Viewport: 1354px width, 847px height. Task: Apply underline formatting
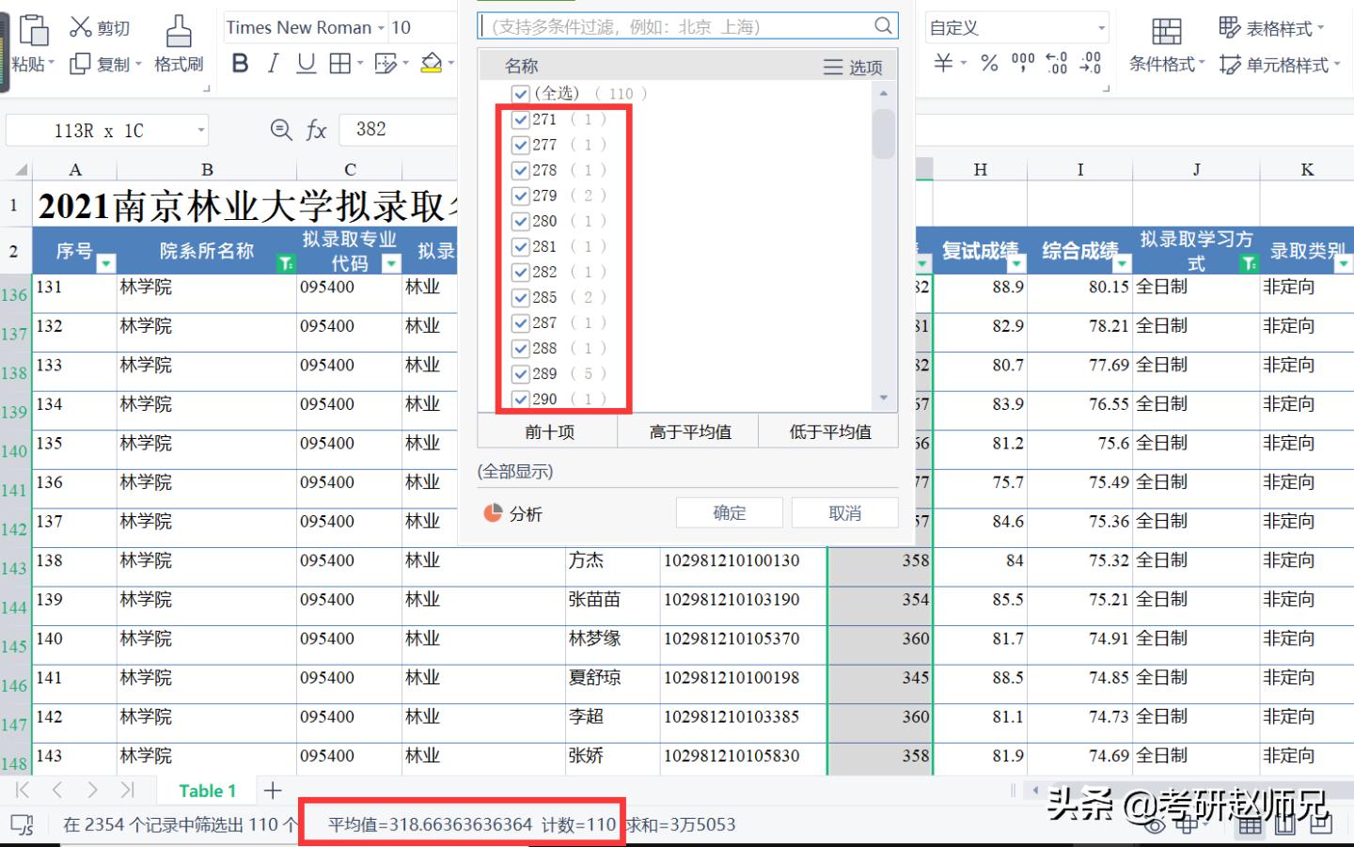click(x=305, y=63)
